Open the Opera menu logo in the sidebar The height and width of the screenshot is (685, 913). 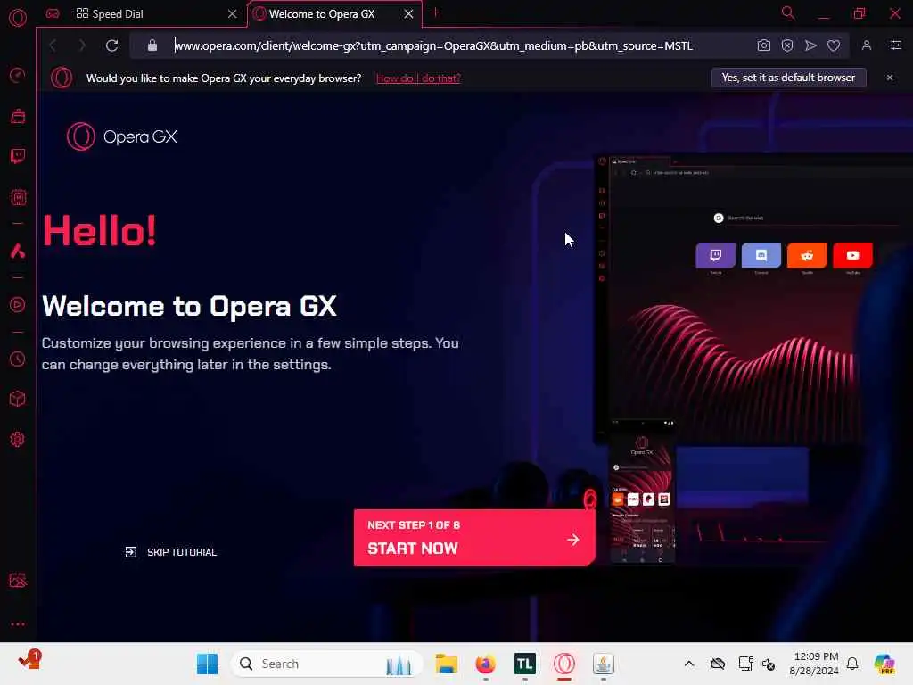click(x=18, y=18)
